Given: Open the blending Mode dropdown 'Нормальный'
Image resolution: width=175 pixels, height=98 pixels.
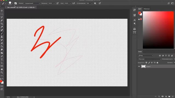Looking at the screenshot, I should coord(32,3).
